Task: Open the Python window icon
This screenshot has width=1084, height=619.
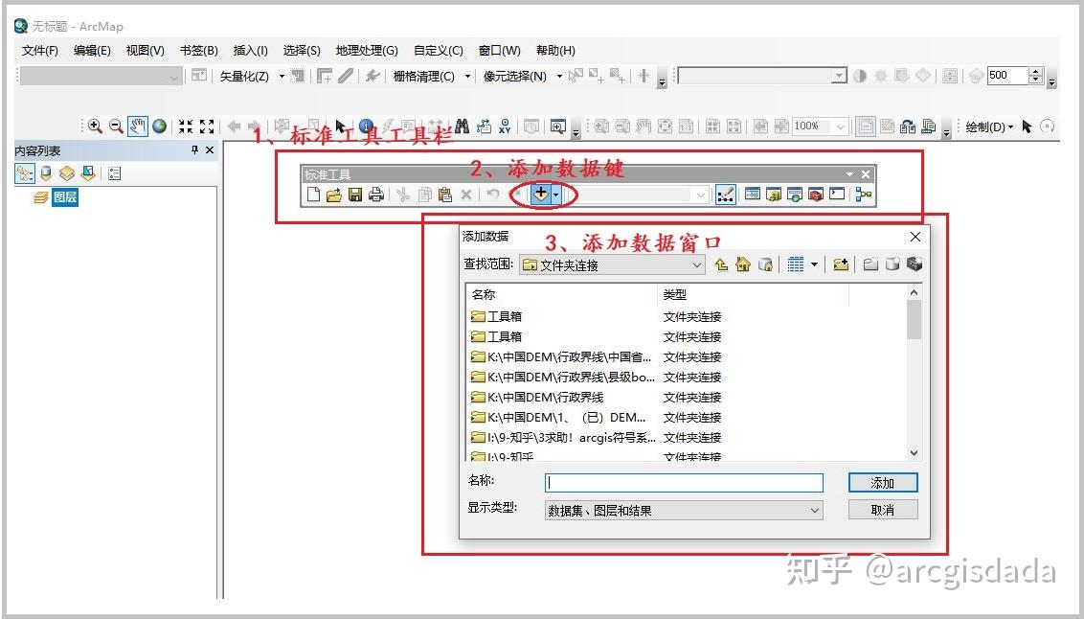Action: (x=837, y=195)
